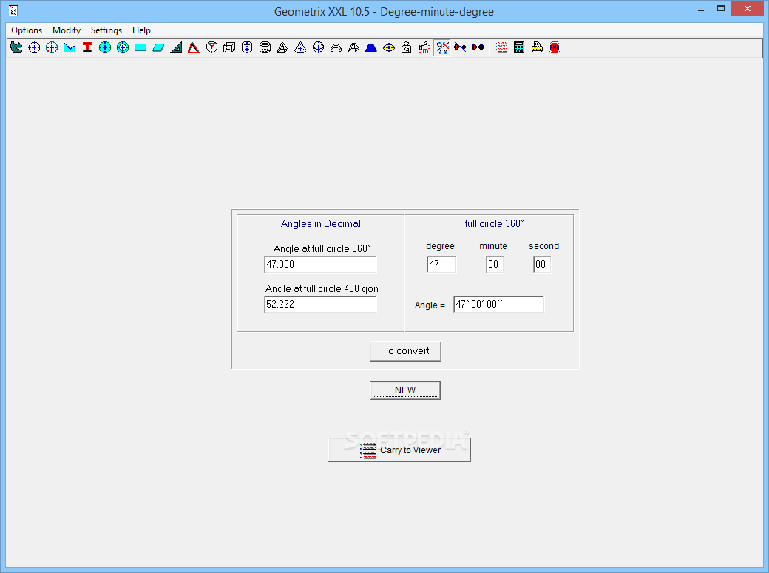The height and width of the screenshot is (573, 769).
Task: Open the Help menu
Action: [141, 30]
